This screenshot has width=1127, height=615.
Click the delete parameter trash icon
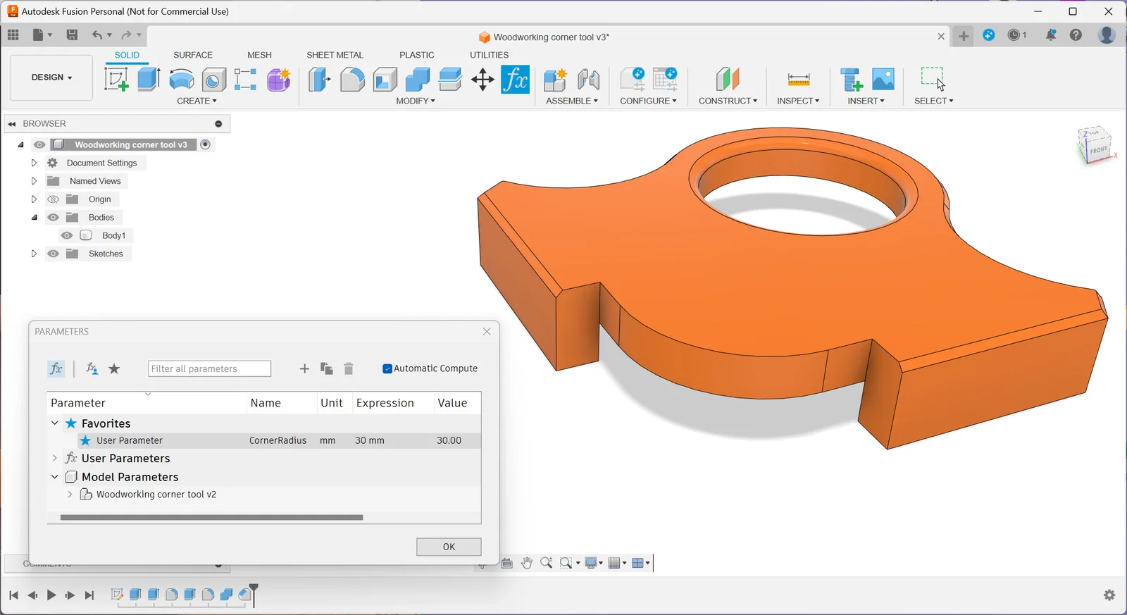[348, 368]
